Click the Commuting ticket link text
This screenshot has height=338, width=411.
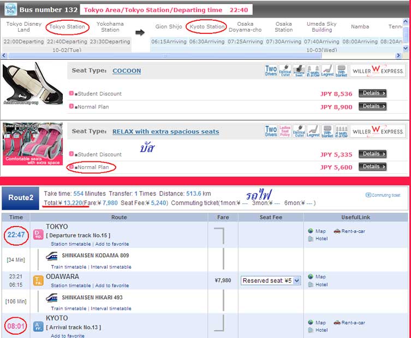coord(386,195)
